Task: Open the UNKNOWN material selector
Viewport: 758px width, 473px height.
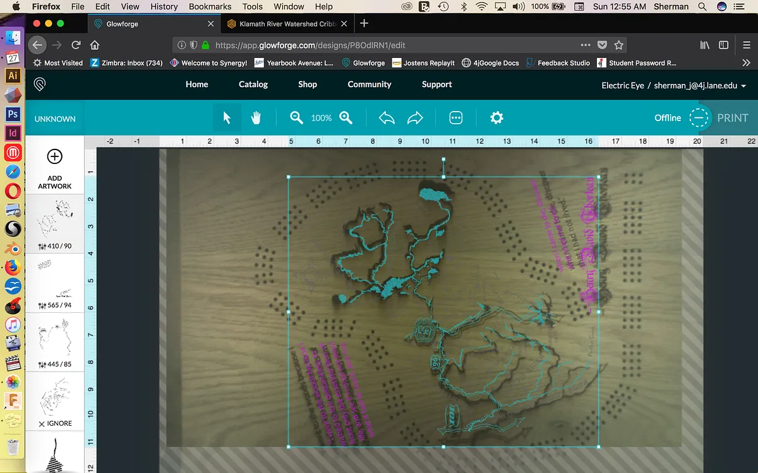Action: (x=55, y=119)
